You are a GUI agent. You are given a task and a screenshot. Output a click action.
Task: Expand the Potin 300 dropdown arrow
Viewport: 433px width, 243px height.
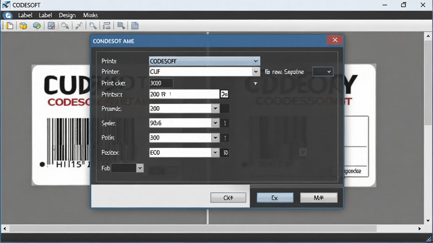215,138
